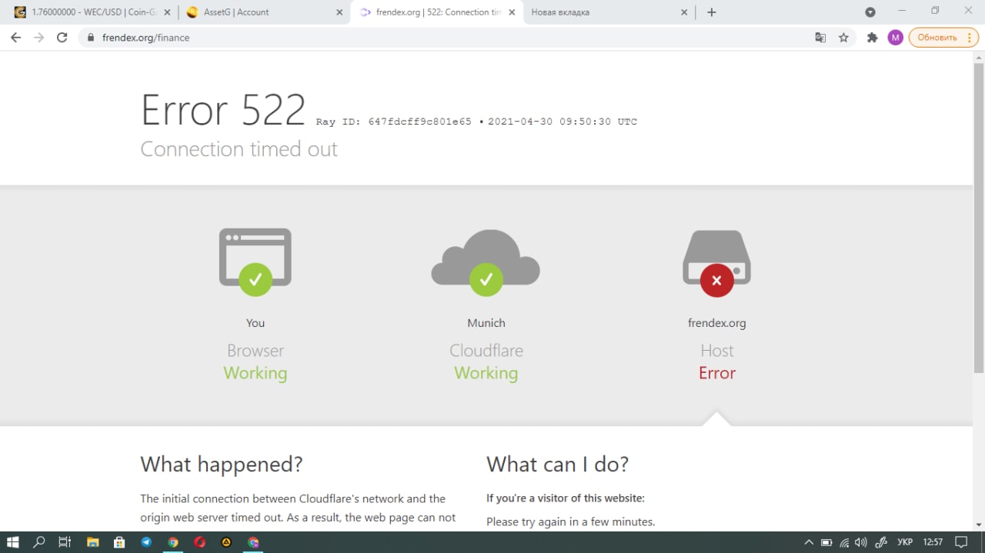Open the notification action center

tap(961, 542)
